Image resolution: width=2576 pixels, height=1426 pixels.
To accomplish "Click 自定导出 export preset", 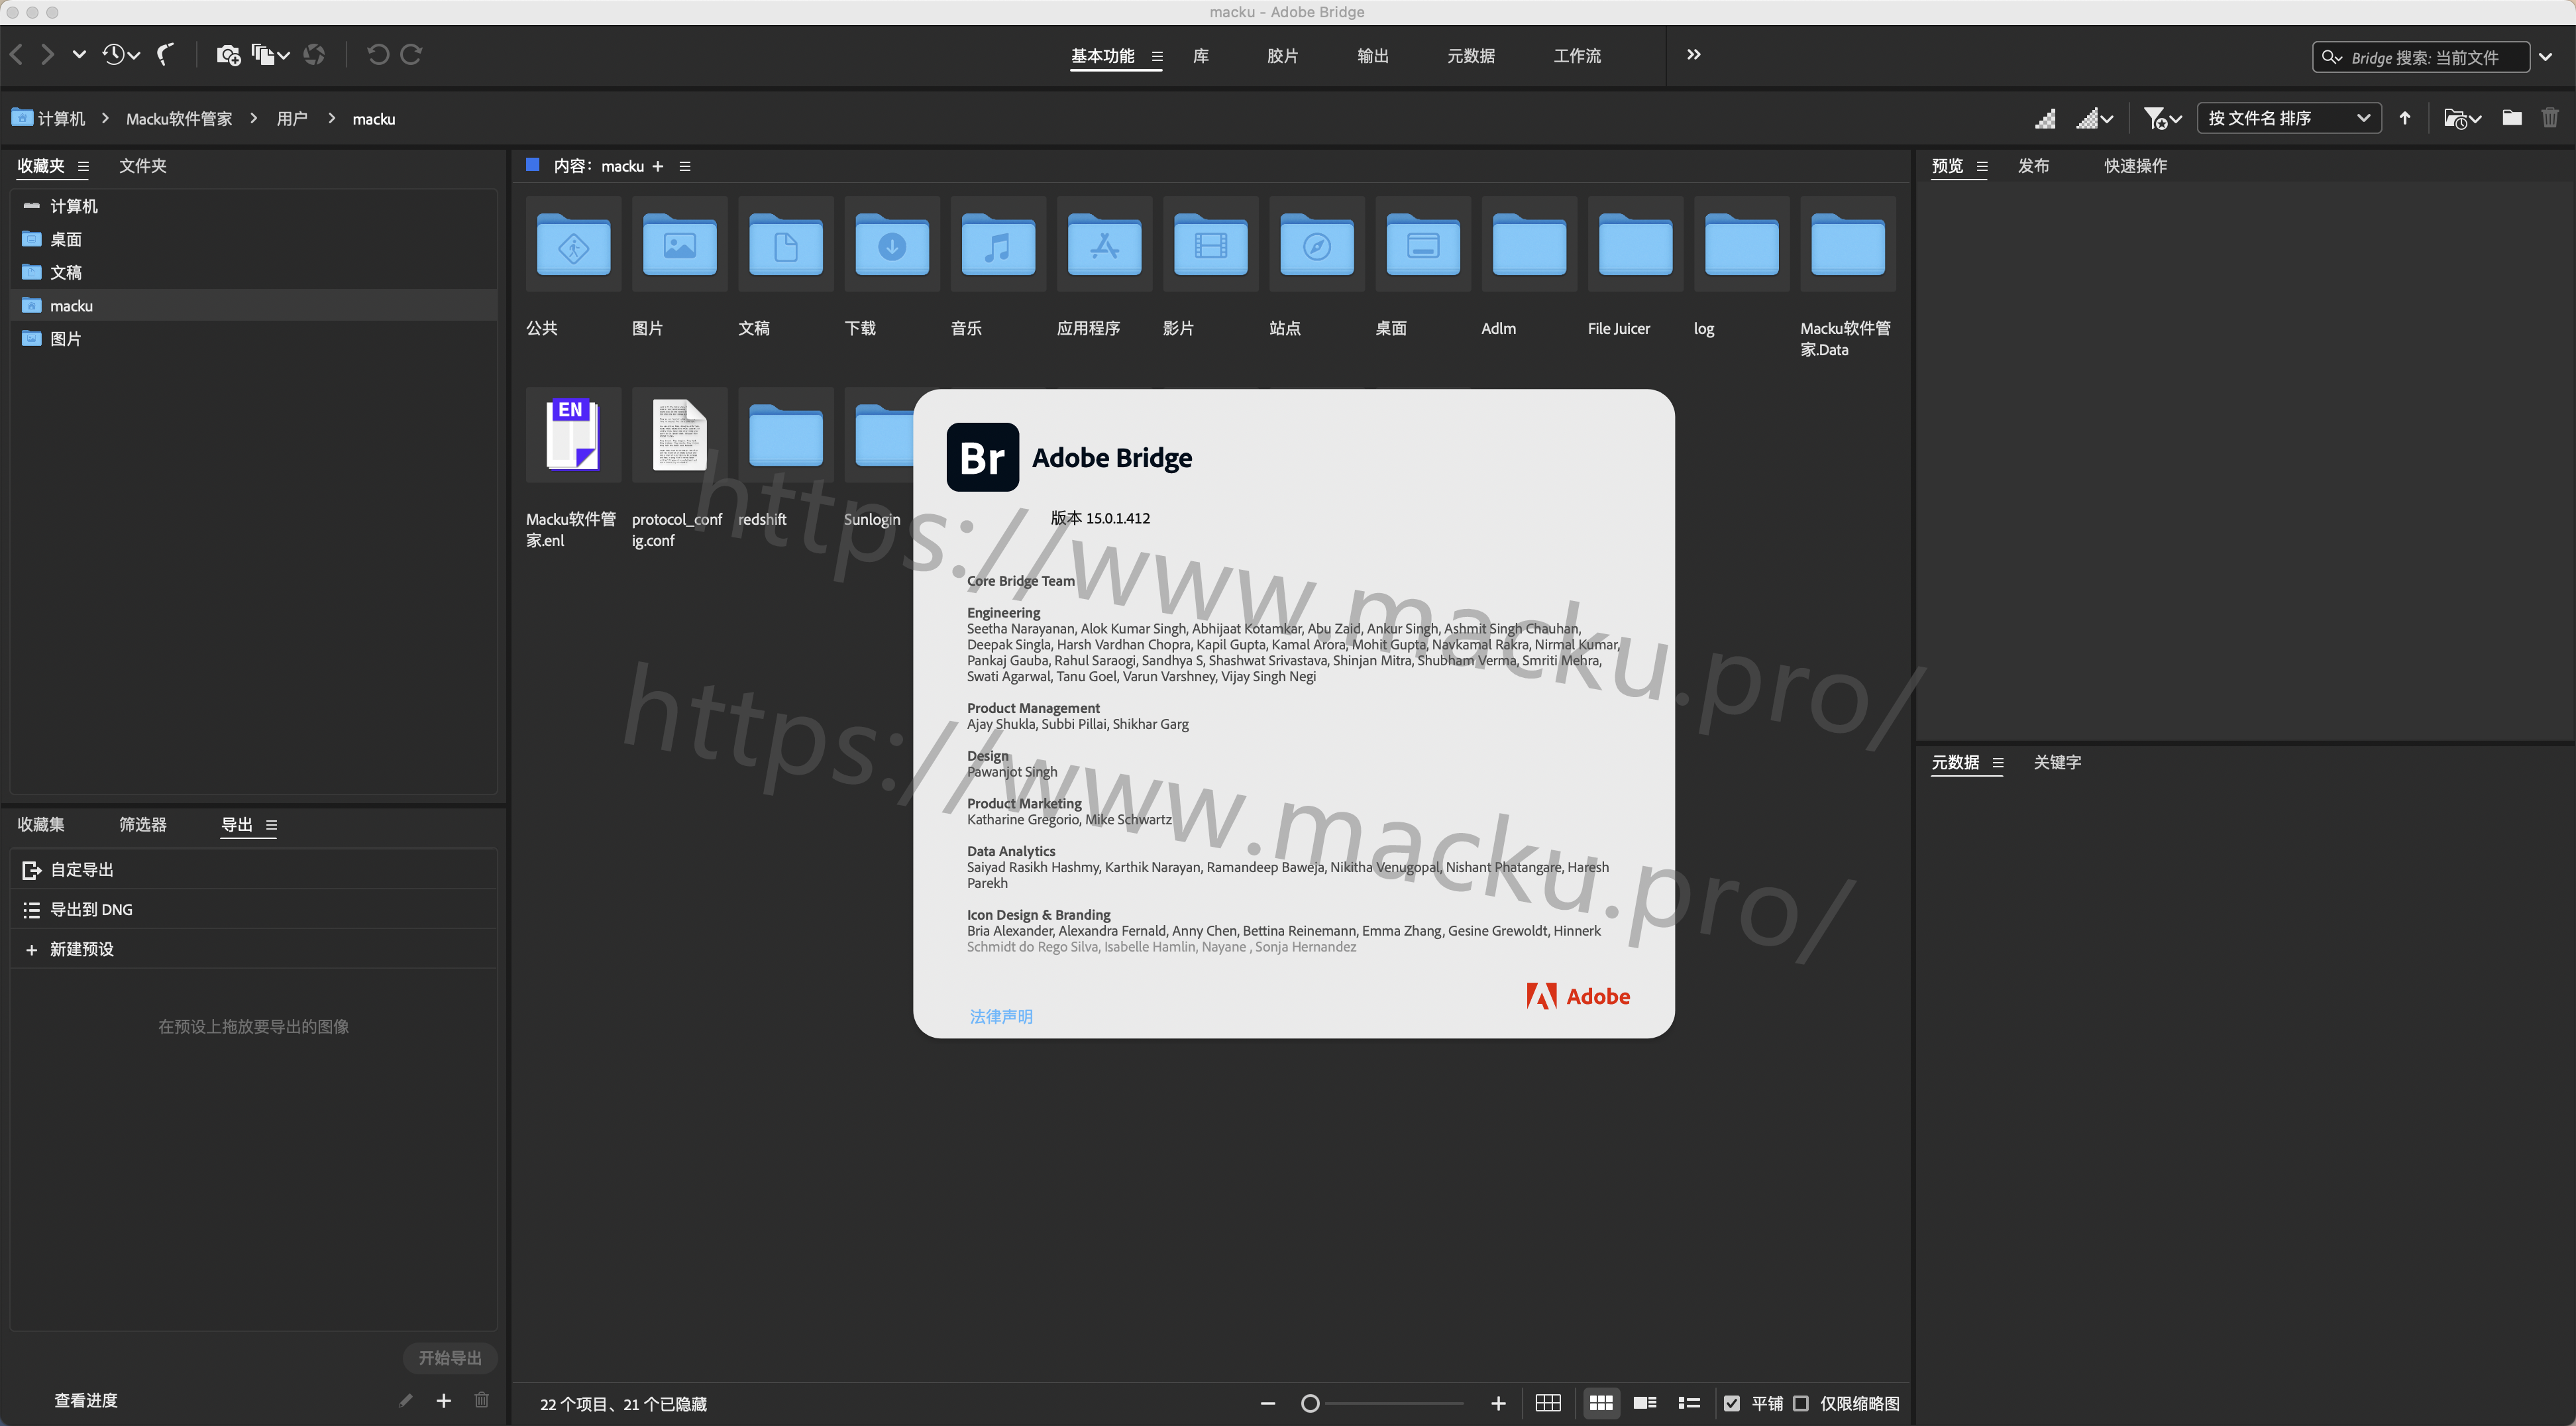I will pos(254,870).
